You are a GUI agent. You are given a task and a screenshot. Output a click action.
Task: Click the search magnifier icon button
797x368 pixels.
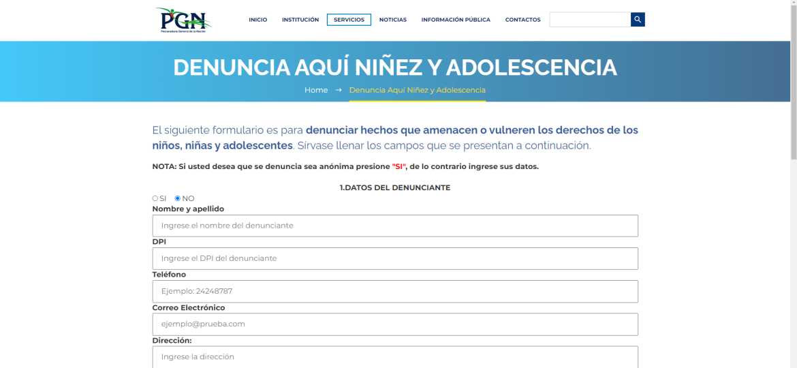[638, 20]
